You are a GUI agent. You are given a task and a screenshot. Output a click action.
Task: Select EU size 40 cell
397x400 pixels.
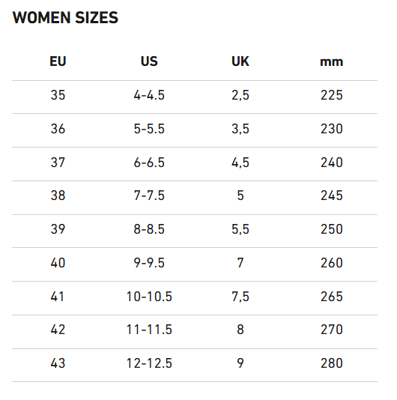(x=58, y=263)
